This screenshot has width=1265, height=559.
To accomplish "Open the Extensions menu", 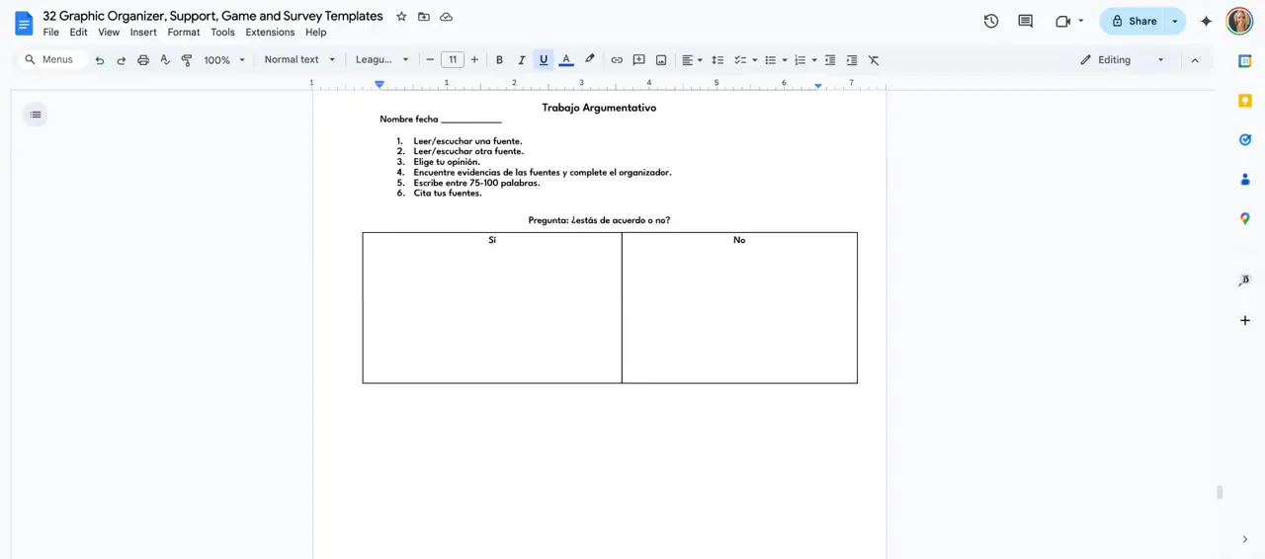I will click(x=270, y=33).
